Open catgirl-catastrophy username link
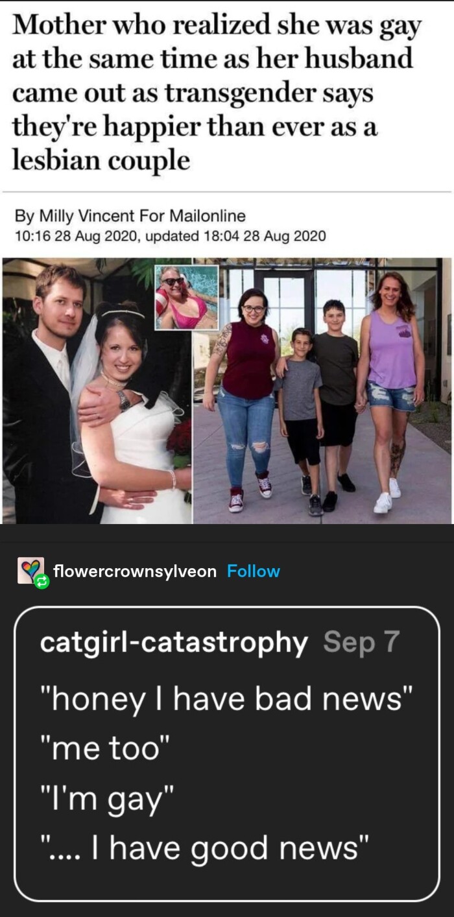This screenshot has width=454, height=917. (x=174, y=642)
